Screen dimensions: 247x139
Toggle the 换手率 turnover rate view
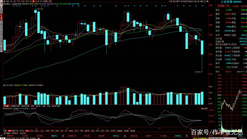click(38, 106)
